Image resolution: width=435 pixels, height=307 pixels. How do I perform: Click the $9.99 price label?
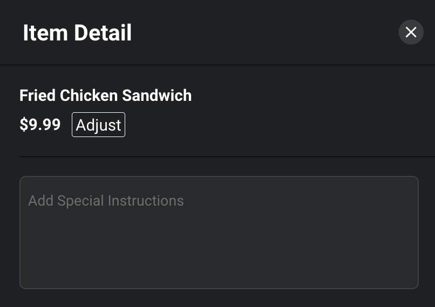tap(40, 124)
